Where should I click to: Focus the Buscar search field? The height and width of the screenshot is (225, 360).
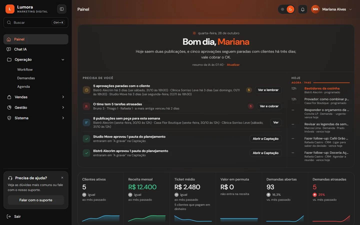coord(36,22)
